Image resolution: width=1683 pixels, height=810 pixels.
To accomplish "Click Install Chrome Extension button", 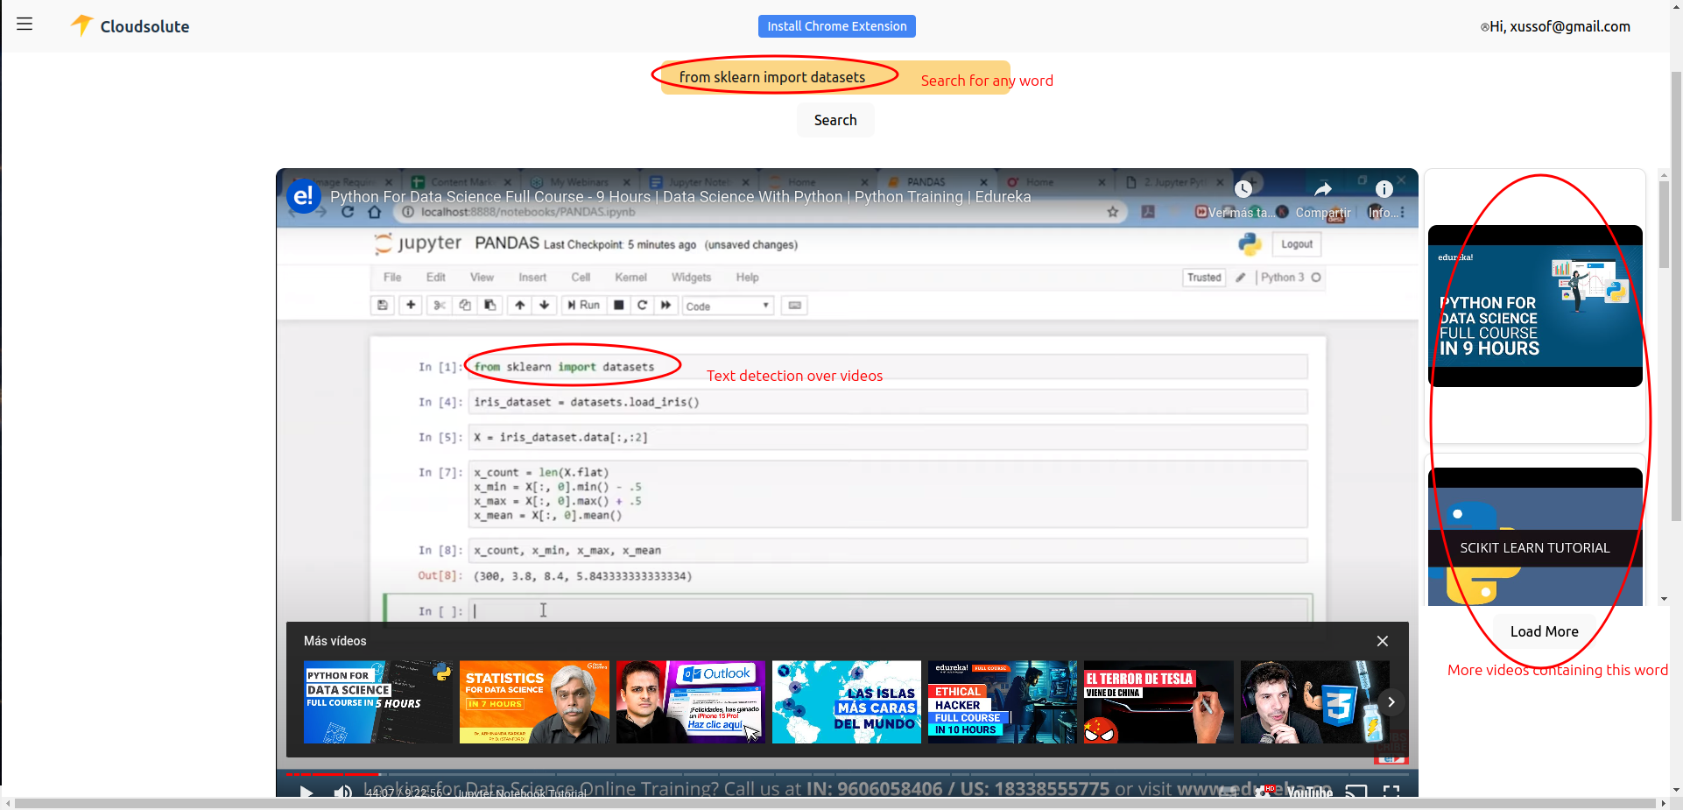I will (x=837, y=26).
